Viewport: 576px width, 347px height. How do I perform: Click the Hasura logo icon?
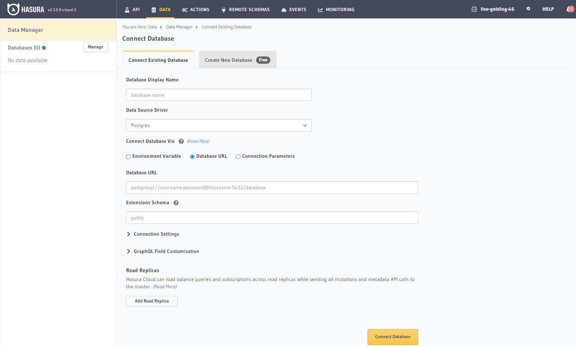coord(13,9)
